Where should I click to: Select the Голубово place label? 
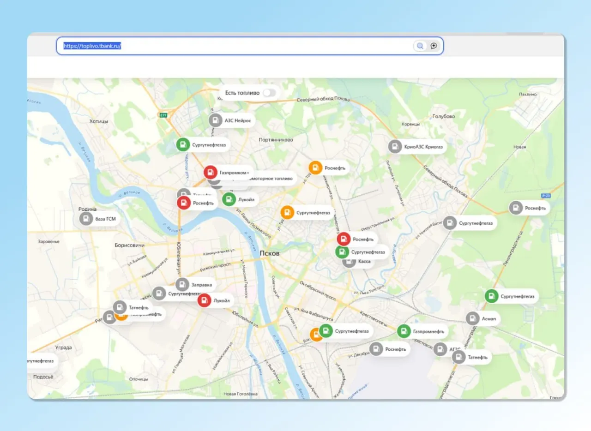tap(443, 117)
